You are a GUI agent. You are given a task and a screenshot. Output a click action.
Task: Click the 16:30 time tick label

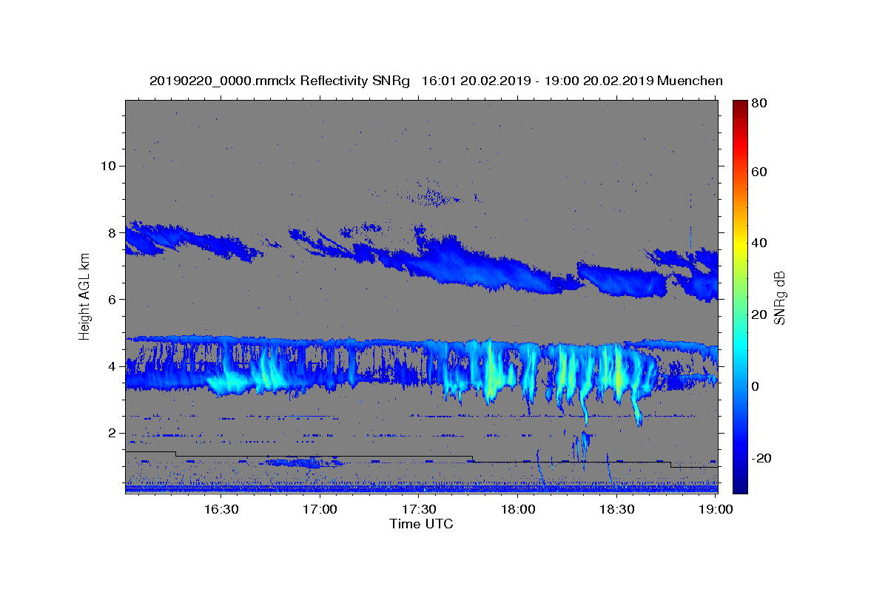[x=221, y=509]
